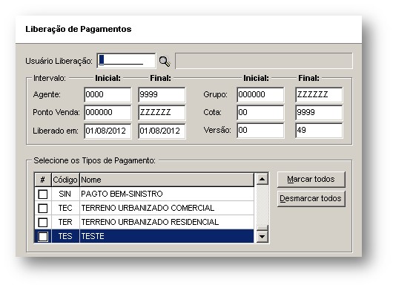Click the # column header
The width and height of the screenshot is (393, 288).
pyautogui.click(x=43, y=180)
